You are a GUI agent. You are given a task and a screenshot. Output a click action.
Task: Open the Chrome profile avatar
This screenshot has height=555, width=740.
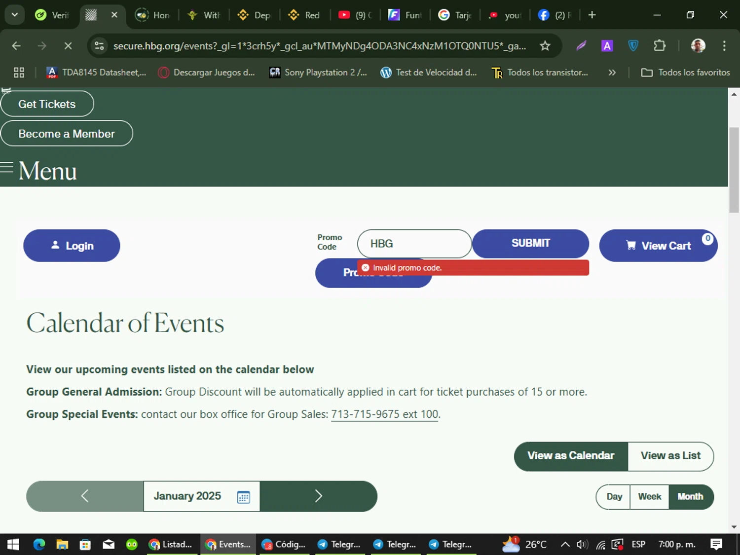[x=698, y=46]
